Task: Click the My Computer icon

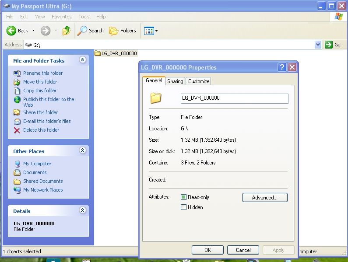Action: [17, 164]
